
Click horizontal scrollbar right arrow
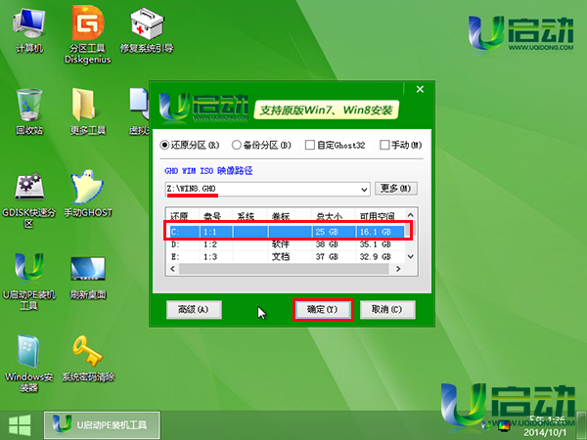pos(398,269)
